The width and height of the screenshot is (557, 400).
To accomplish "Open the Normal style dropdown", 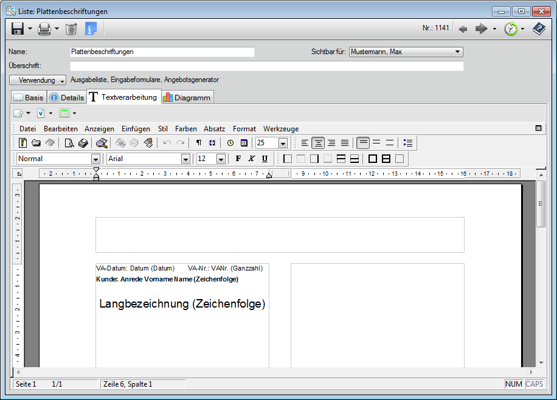I will [x=96, y=159].
